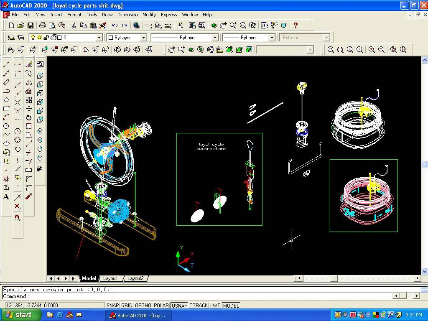Open the Dimension menu
The image size is (428, 321).
127,15
